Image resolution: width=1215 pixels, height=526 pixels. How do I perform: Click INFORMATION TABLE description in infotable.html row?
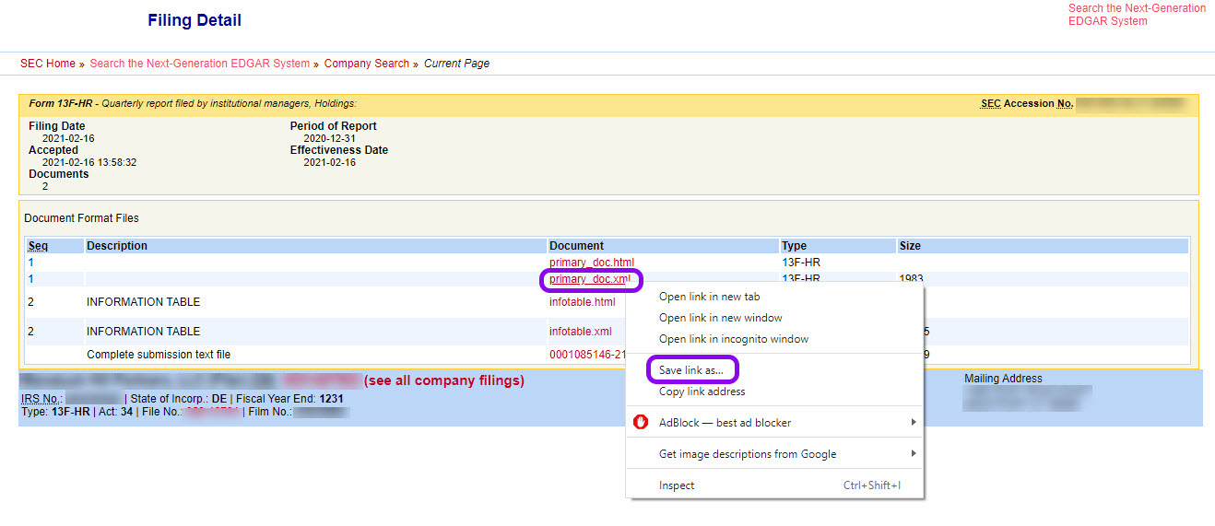tap(143, 302)
